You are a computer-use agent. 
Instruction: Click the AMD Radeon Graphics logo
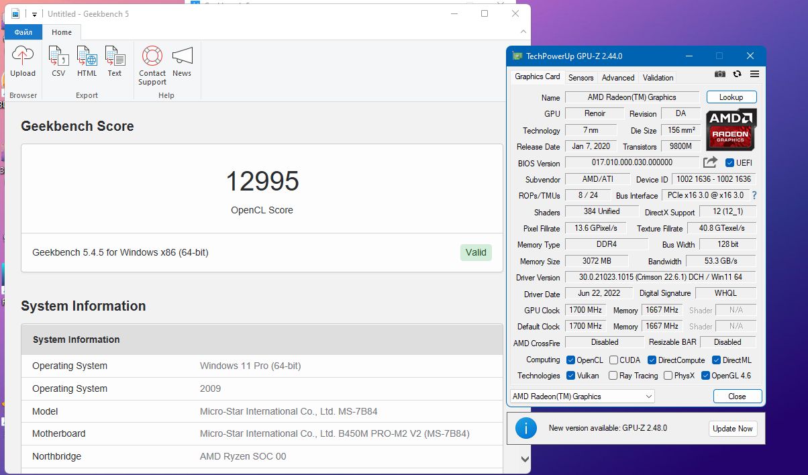tap(731, 129)
